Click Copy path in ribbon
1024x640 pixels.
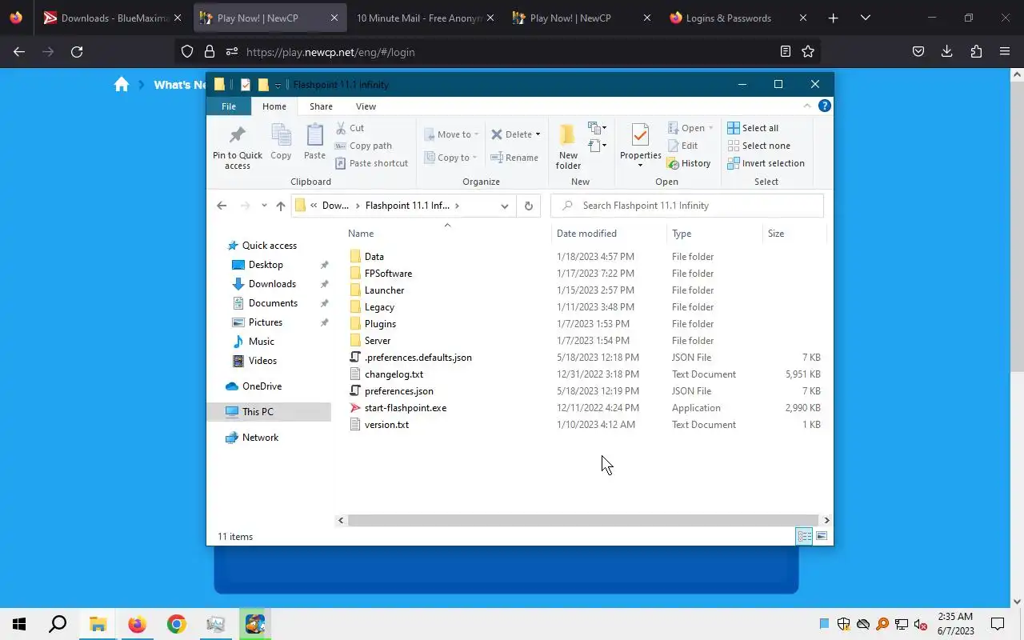pyautogui.click(x=363, y=146)
